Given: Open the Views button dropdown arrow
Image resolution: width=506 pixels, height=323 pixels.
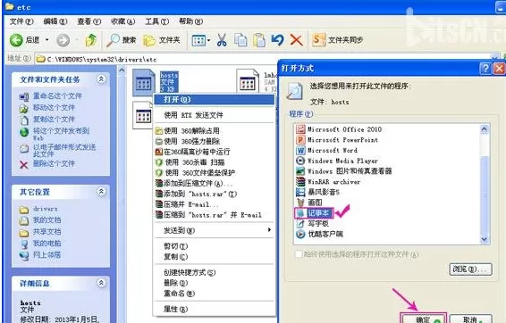Looking at the screenshot, I should pos(209,40).
